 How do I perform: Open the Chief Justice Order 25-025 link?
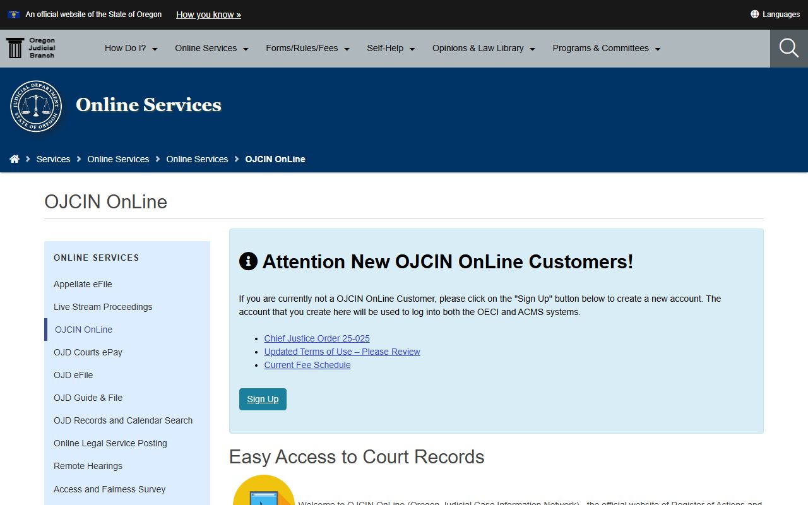317,338
